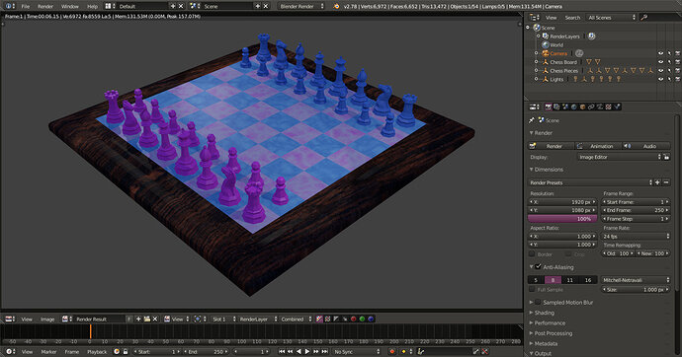Viewport: 682px width, 357px height.
Task: Remove render preset with minus button
Action: (x=666, y=182)
